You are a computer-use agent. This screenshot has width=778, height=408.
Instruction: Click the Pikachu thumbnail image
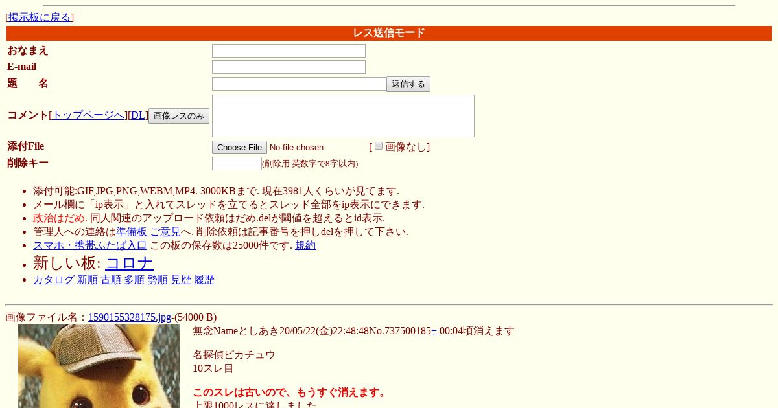click(99, 367)
